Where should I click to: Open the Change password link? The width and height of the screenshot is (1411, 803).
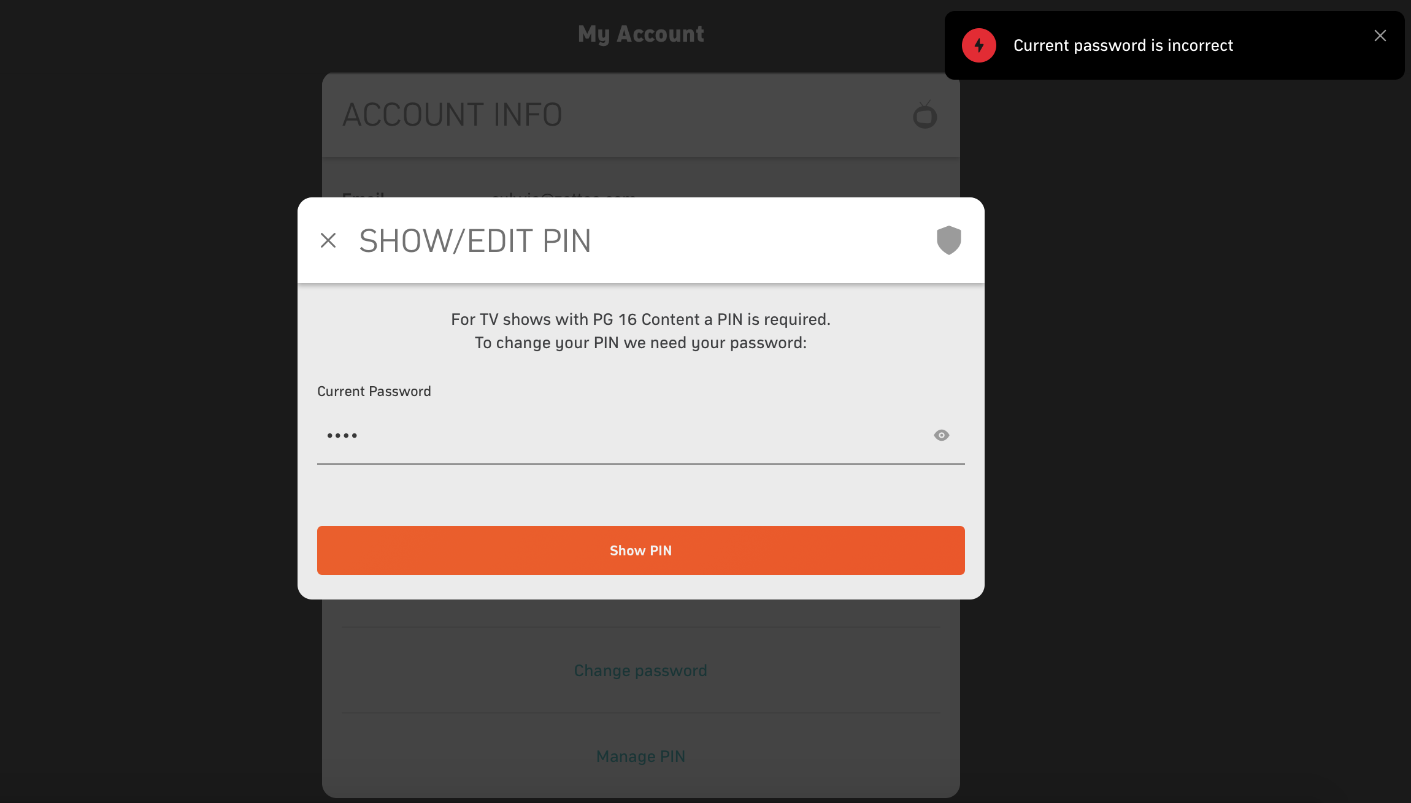(x=640, y=671)
